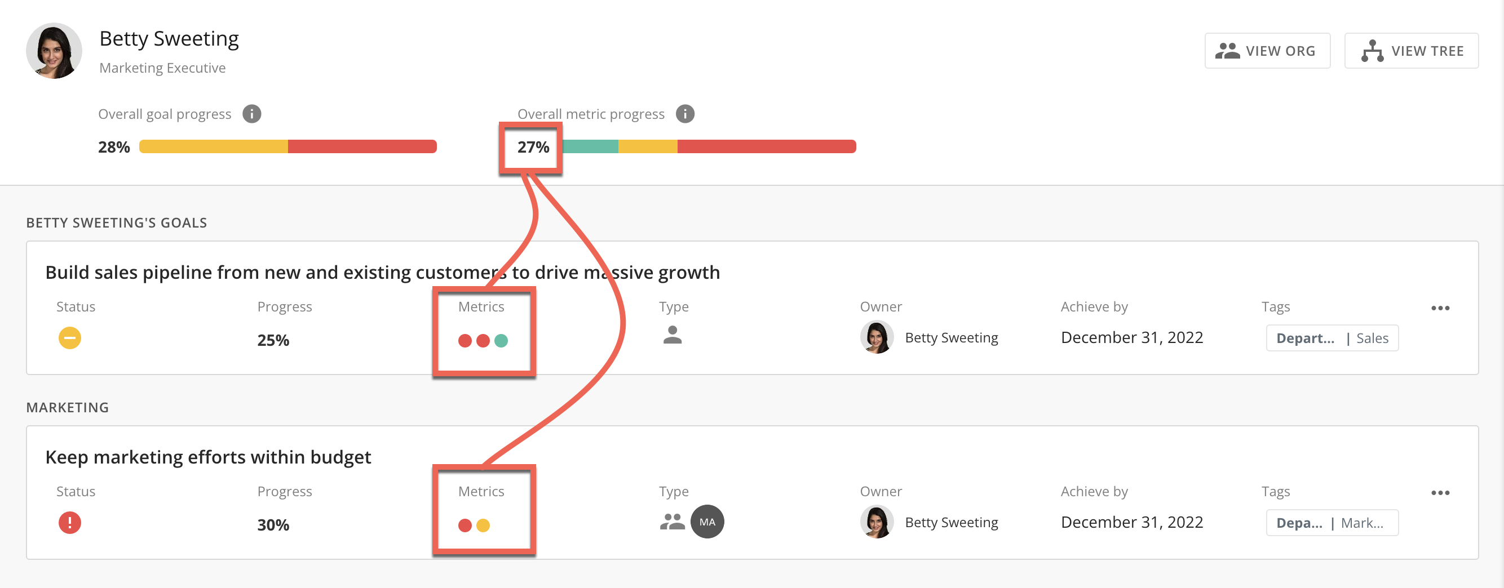This screenshot has height=588, width=1504.
Task: Click the goal title Keep marketing efforts within budget
Action: click(209, 457)
